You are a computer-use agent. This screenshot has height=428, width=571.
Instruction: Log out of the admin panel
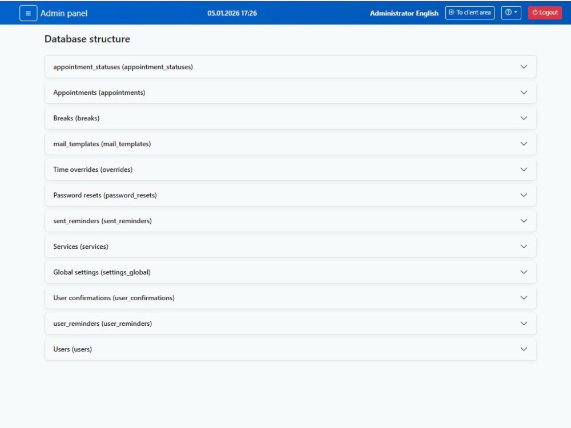(x=545, y=13)
